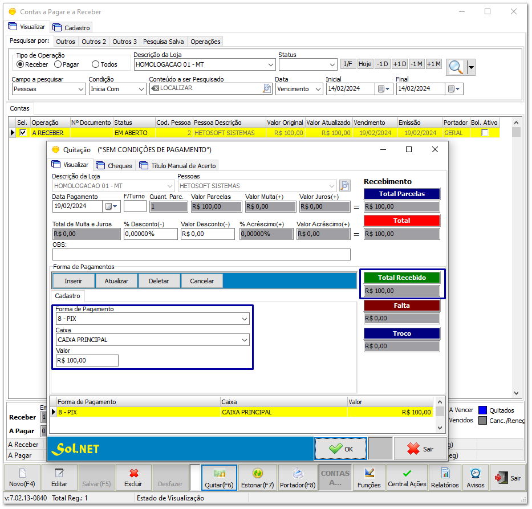Click the magnifying glass search icon
Screen dimensions: 532x509
pos(456,67)
